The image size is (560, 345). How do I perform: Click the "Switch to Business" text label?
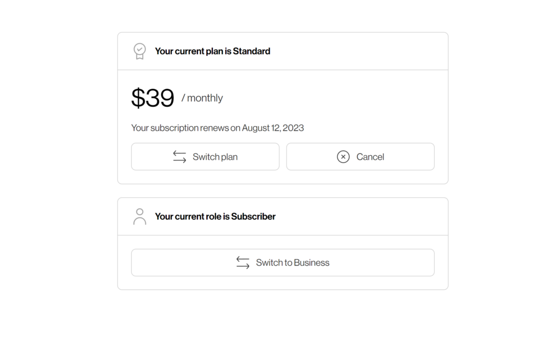click(293, 262)
